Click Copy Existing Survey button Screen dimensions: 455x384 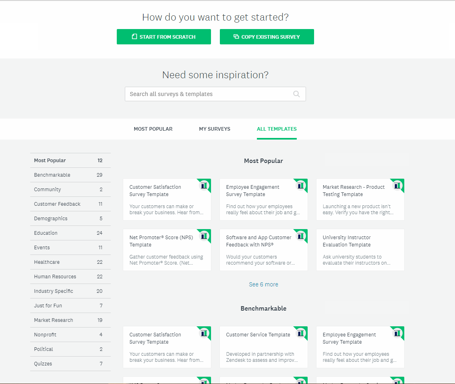click(267, 37)
